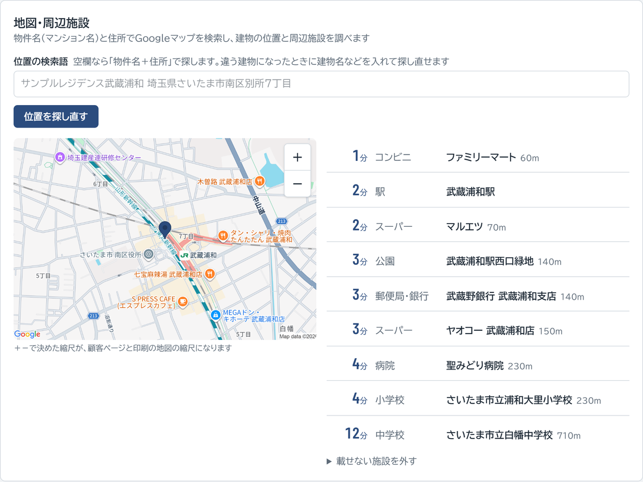Viewport: 643px width, 482px height.
Task: Click the S PRESS CAFE coffee cup icon
Action: 183,302
